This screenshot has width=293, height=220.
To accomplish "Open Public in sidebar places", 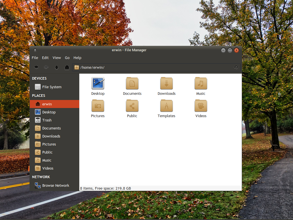I will [x=54, y=152].
